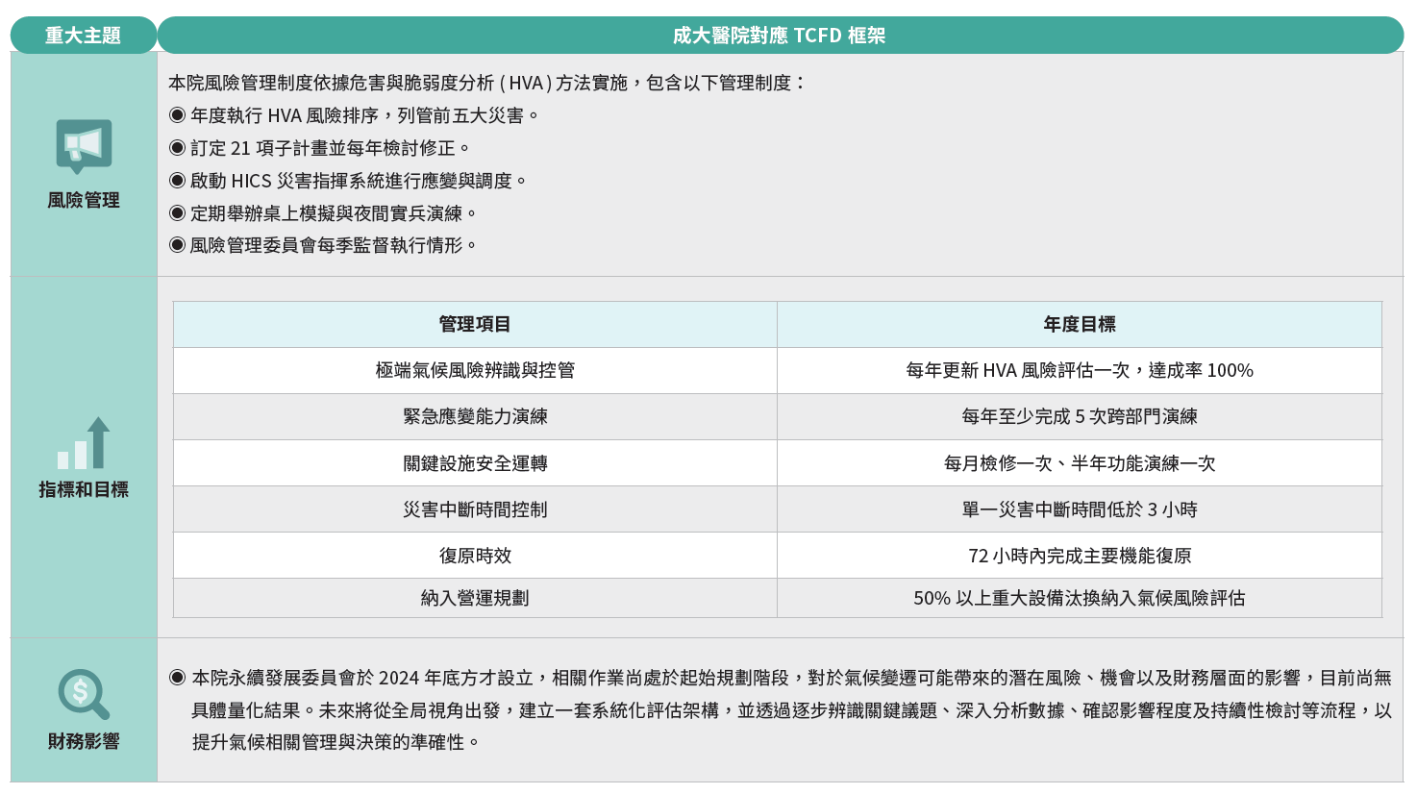This screenshot has height=794, width=1417.
Task: Click the 極端氣候風險辨識與控管 table cell
Action: (475, 371)
